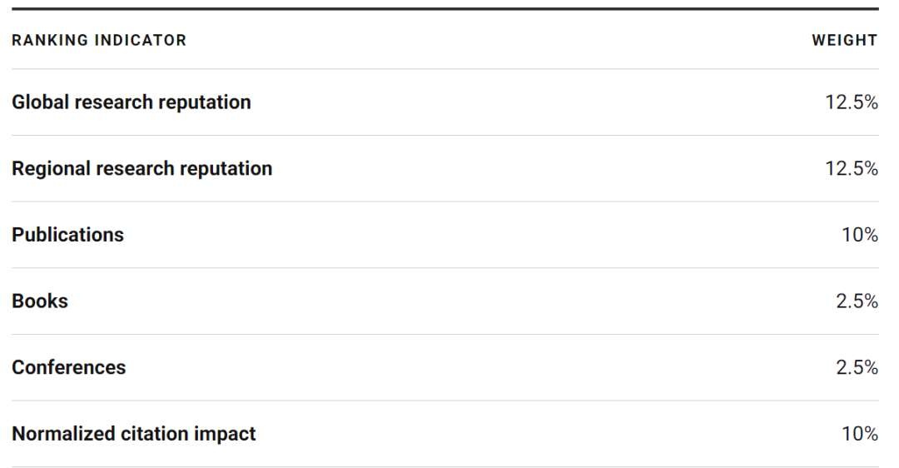Select the Global research reputation row label

131,102
